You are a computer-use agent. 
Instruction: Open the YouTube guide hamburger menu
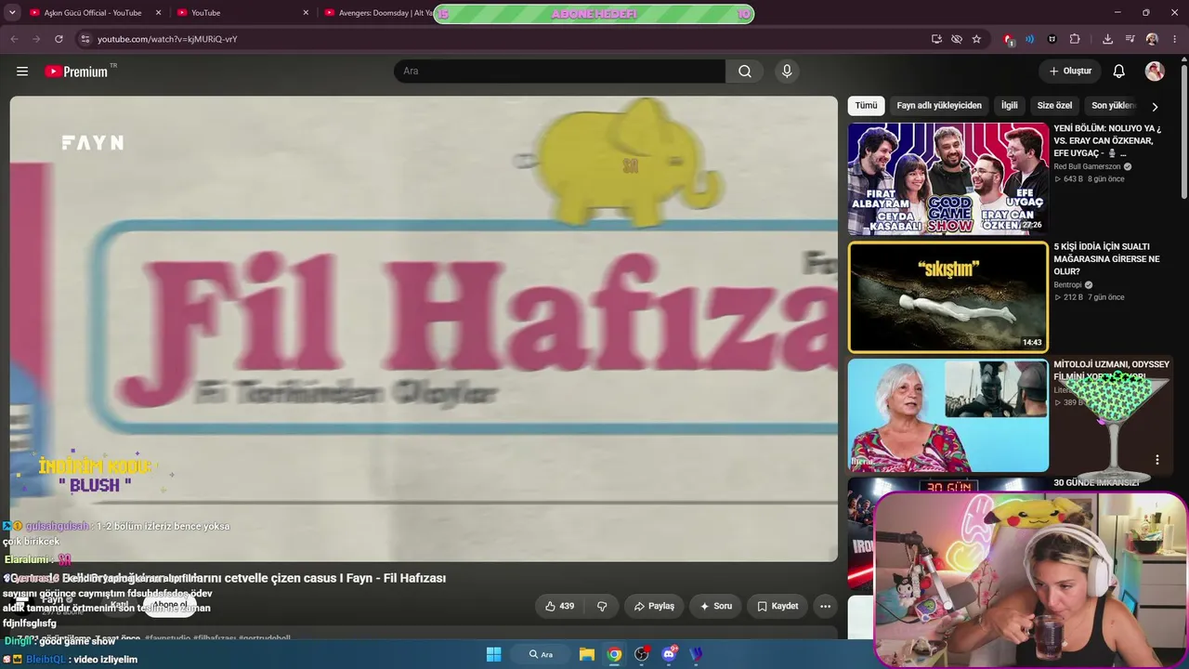tap(22, 72)
